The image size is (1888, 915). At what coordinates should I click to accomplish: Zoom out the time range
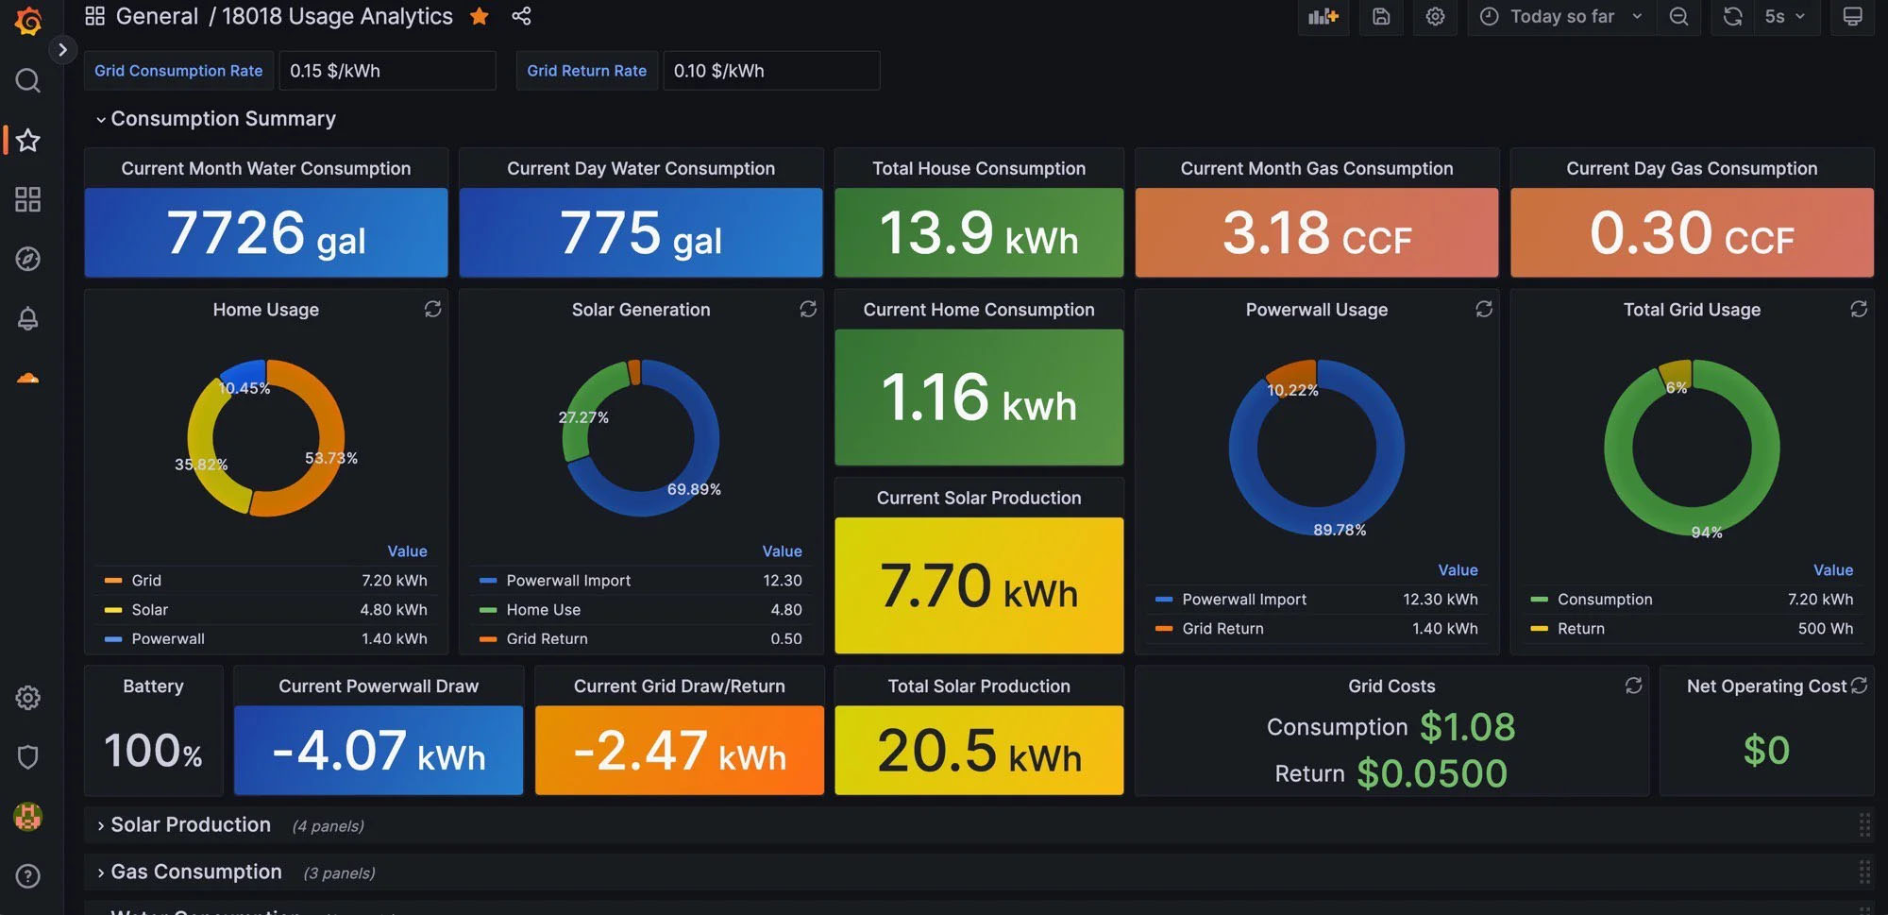coord(1678,17)
